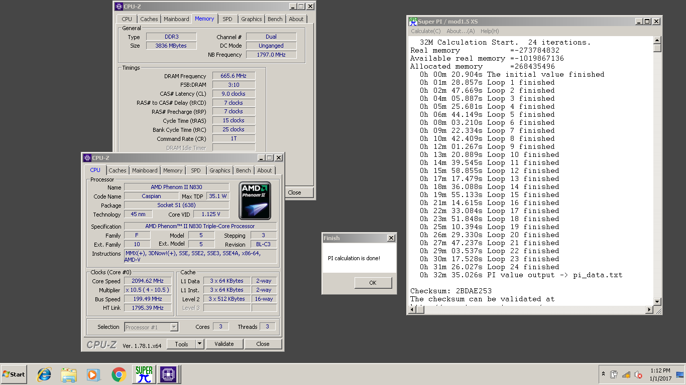Image resolution: width=686 pixels, height=385 pixels.
Task: Click DRAM Frequency 665.6 MHz value
Action: pyautogui.click(x=234, y=76)
